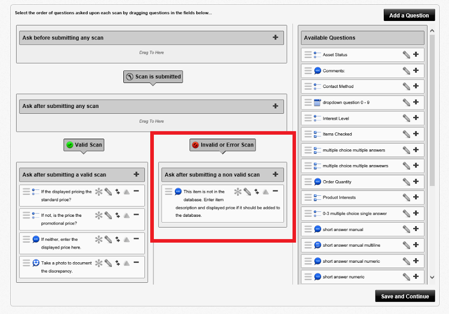The height and width of the screenshot is (314, 449).
Task: Edit the 'multiple choice multiple answewrs' question
Action: point(406,166)
